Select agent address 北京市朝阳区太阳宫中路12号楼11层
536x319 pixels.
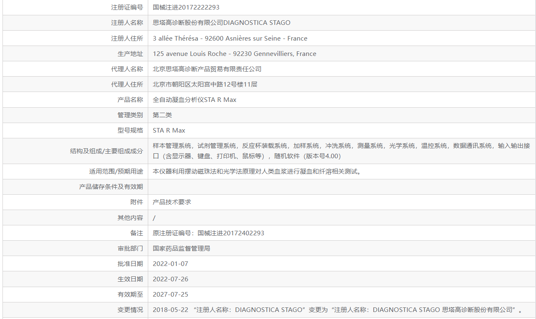tap(205, 84)
